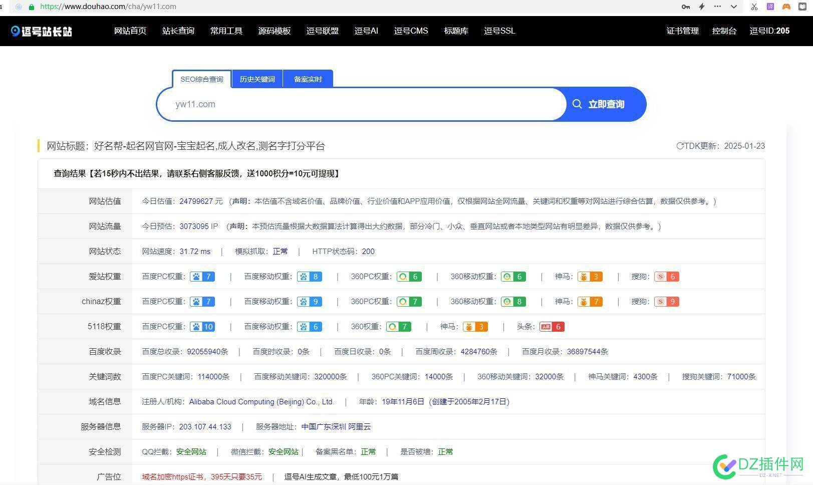The height and width of the screenshot is (487, 813).
Task: Click 爱站 百度移动权重 badge 8
Action: 309,277
